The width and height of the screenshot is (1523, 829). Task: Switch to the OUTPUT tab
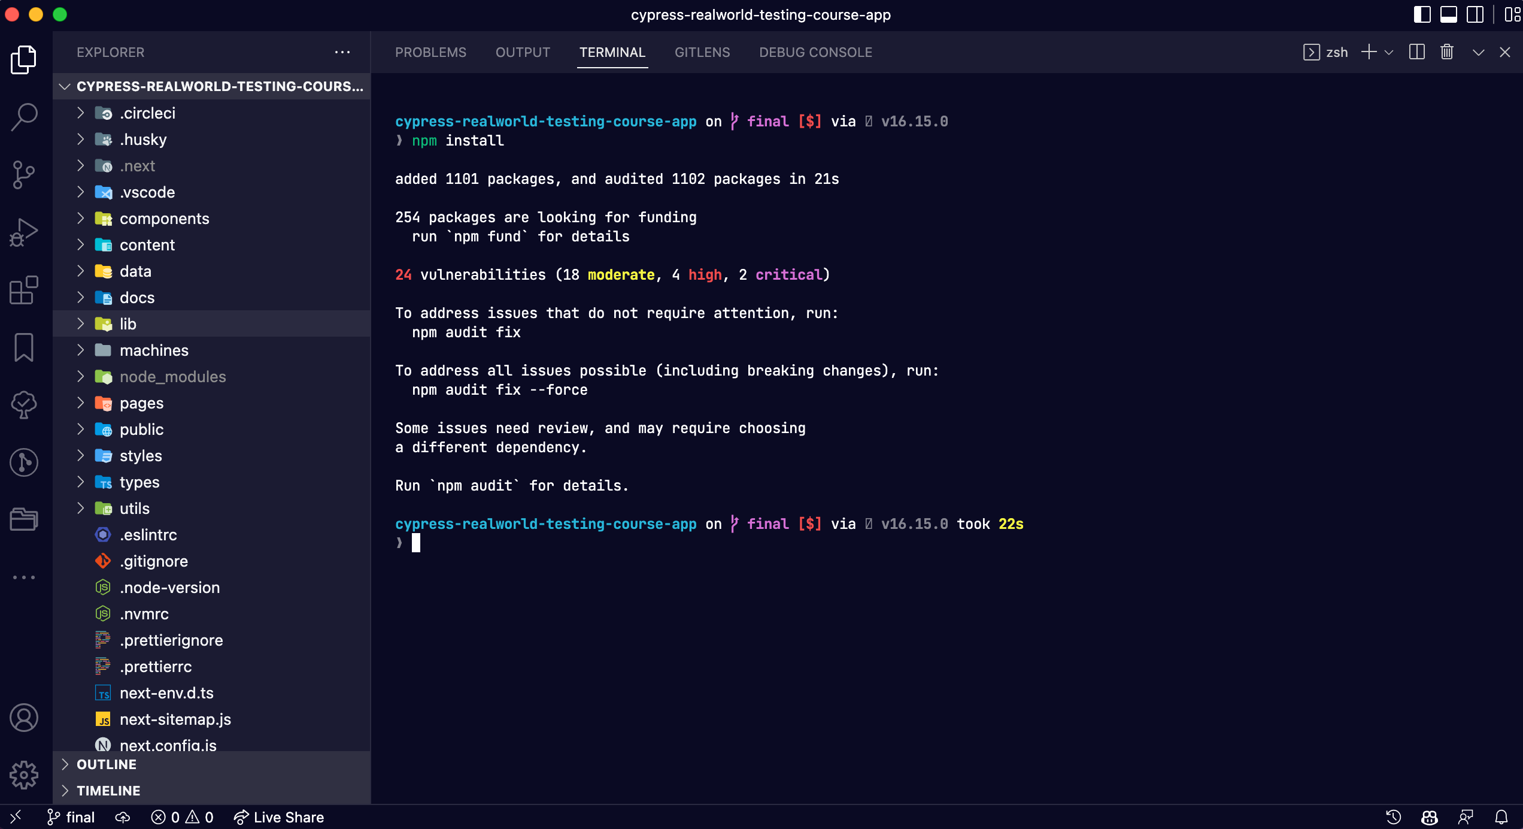coord(522,52)
